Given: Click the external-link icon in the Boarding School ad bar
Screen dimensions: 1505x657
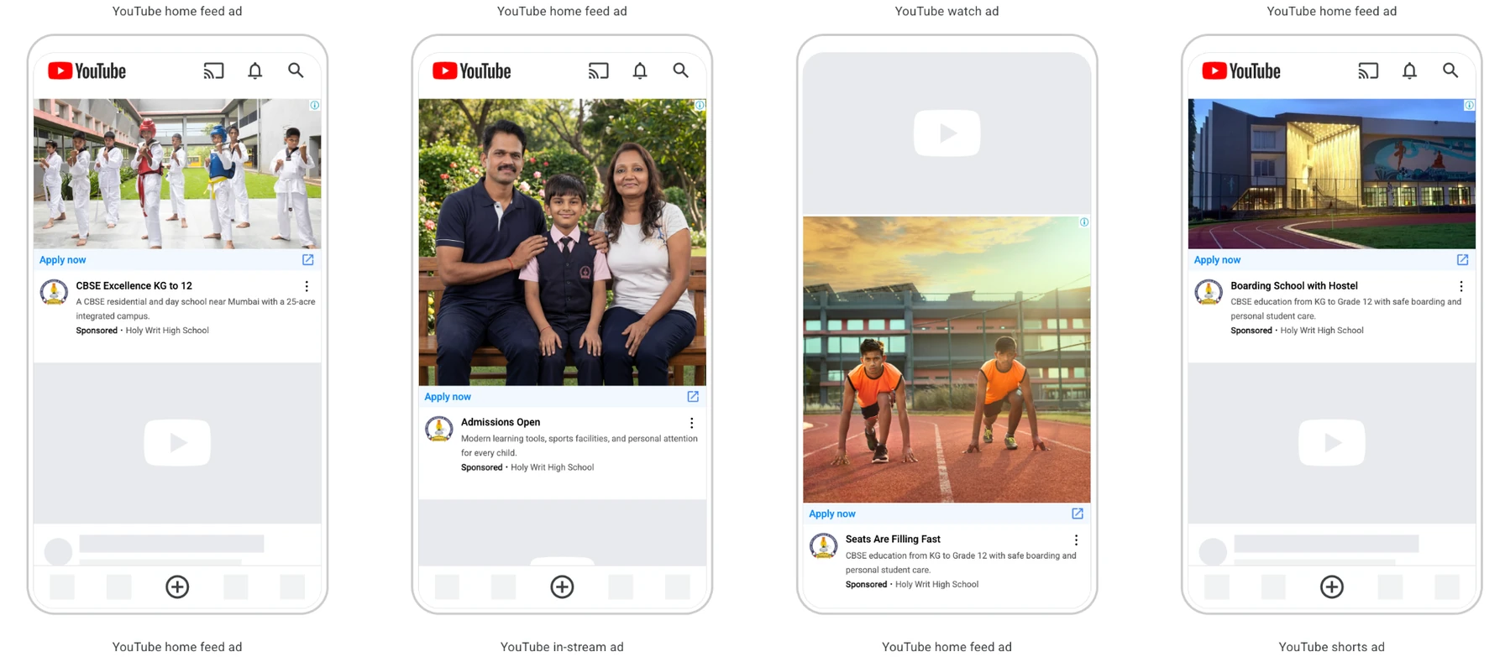Looking at the screenshot, I should click(1463, 260).
